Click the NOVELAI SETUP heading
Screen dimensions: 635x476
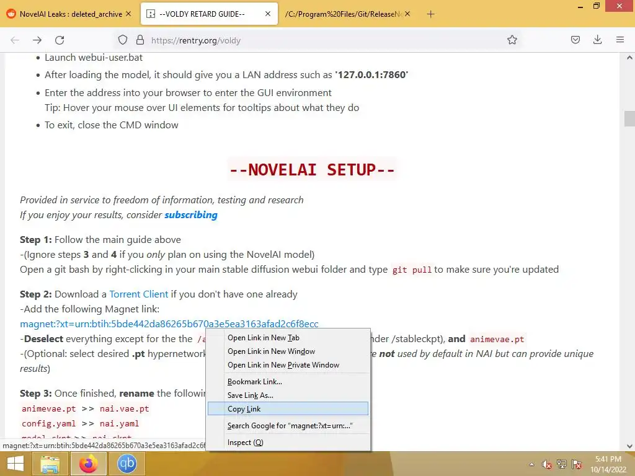pos(312,170)
